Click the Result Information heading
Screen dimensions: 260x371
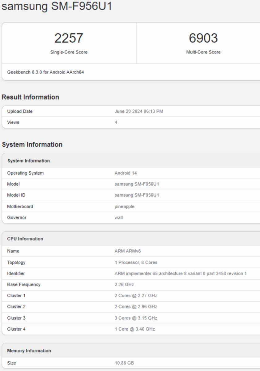(30, 97)
